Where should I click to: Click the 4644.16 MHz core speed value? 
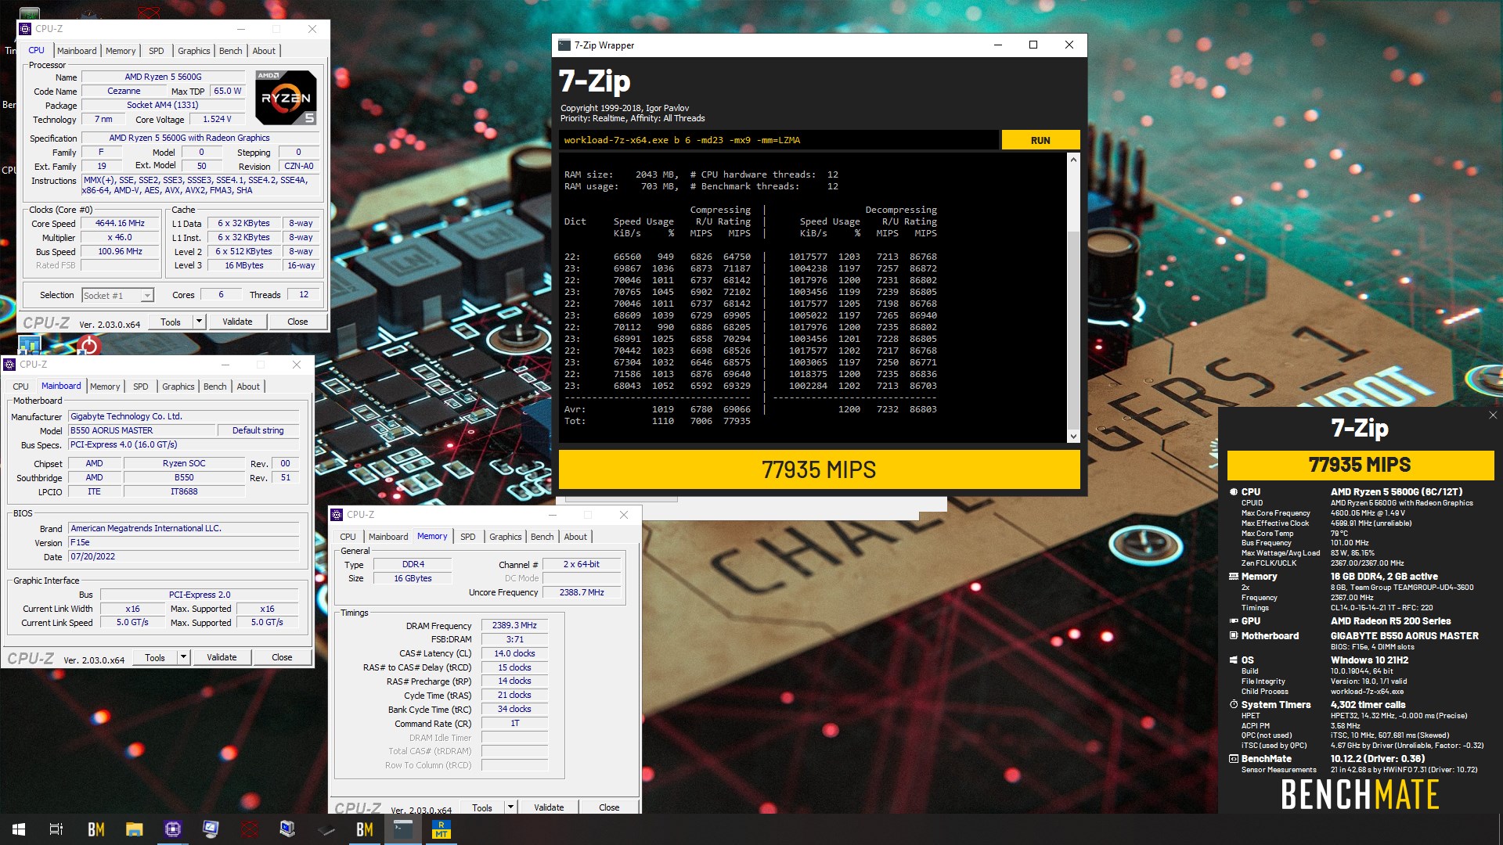coord(120,223)
